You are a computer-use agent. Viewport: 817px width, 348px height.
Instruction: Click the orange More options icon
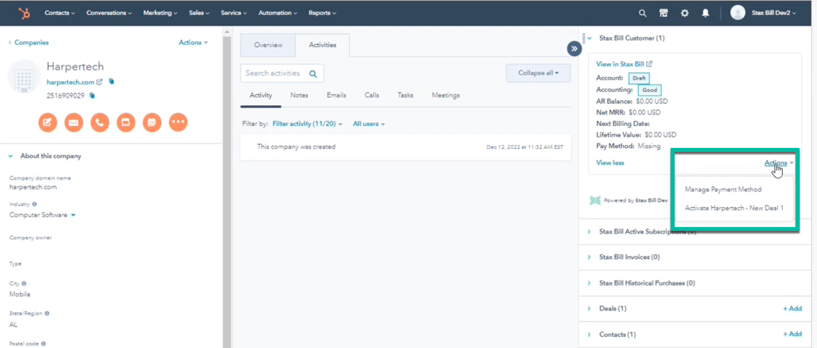(178, 122)
